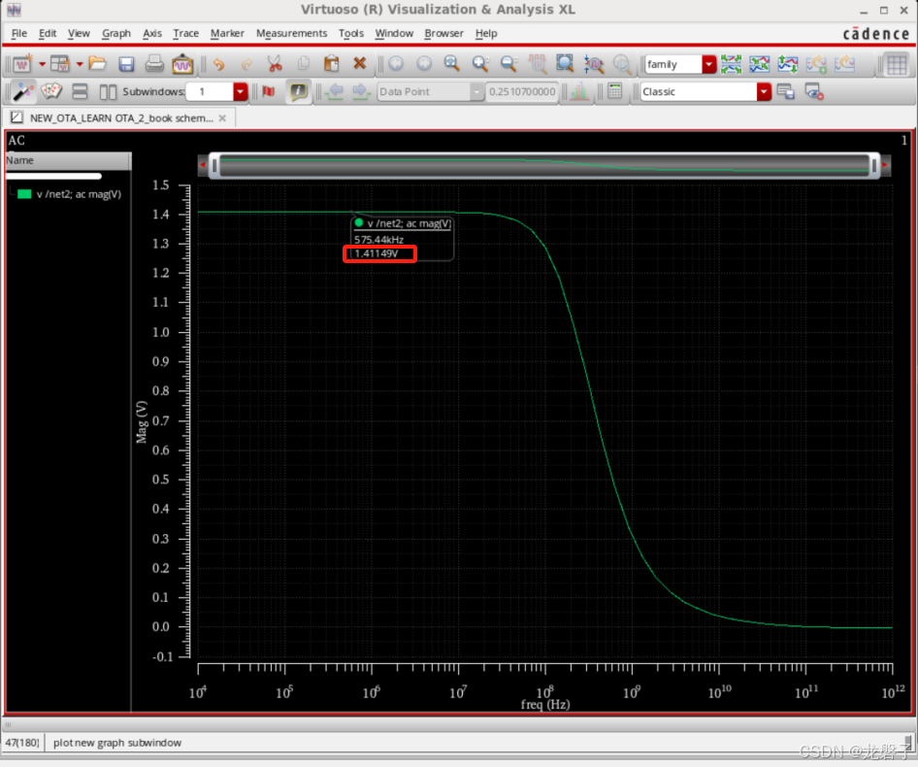The width and height of the screenshot is (918, 767).
Task: Open the Graph menu
Action: 115,33
